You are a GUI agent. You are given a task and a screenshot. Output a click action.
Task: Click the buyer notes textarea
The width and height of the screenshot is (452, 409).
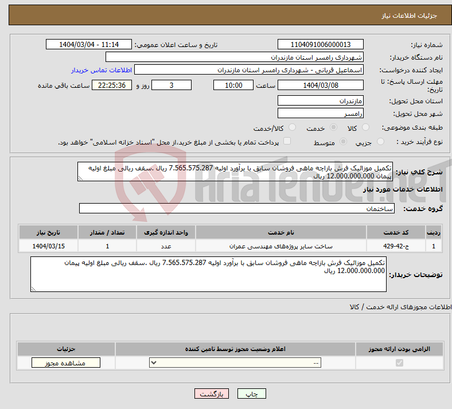tap(208, 274)
